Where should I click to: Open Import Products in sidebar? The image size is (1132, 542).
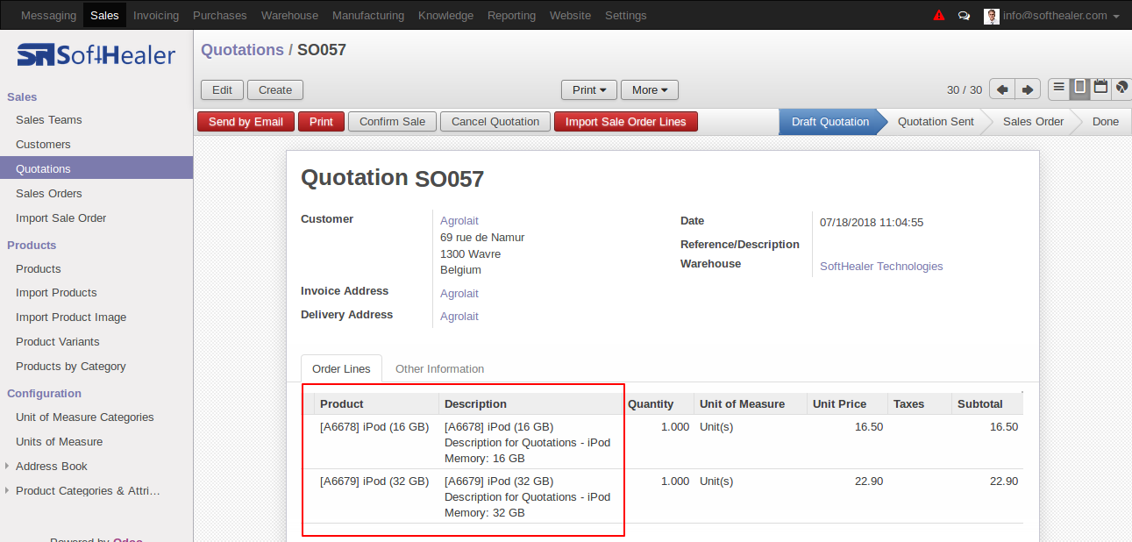[56, 293]
